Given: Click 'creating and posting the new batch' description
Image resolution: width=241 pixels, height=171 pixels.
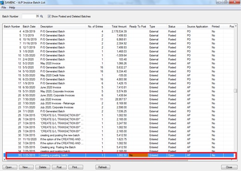Looking at the screenshot, I should (x=60, y=135).
